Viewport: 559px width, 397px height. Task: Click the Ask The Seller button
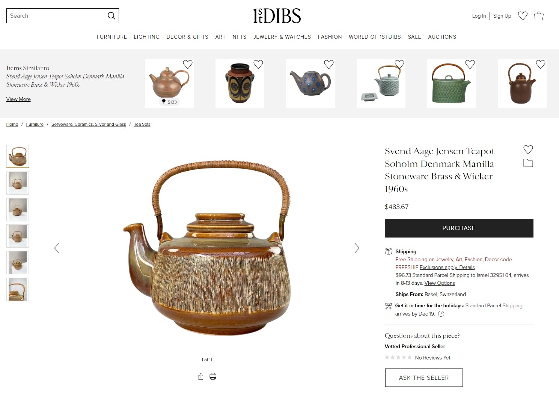(424, 378)
